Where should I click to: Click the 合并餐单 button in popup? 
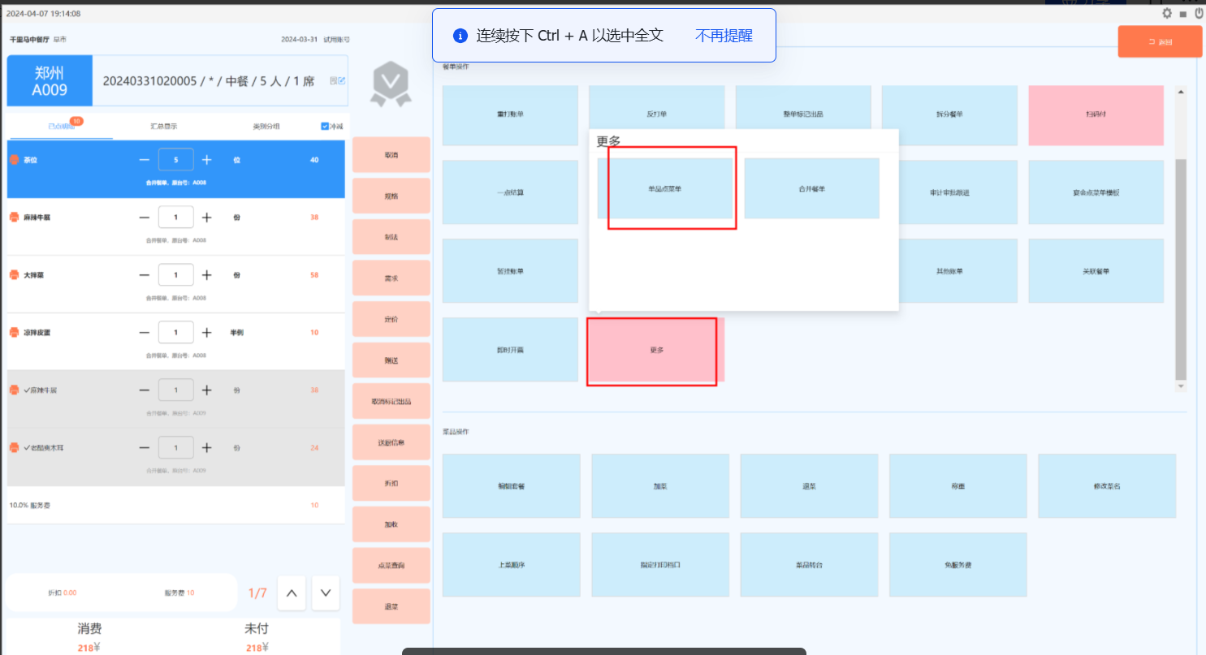tap(811, 188)
